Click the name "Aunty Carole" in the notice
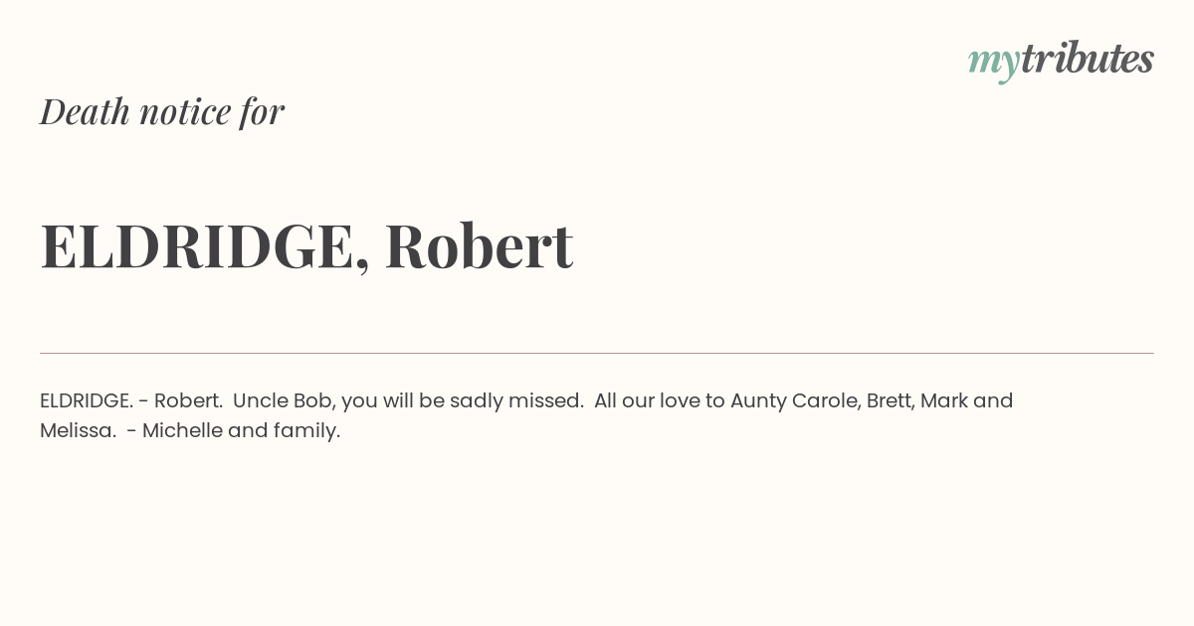 [794, 401]
